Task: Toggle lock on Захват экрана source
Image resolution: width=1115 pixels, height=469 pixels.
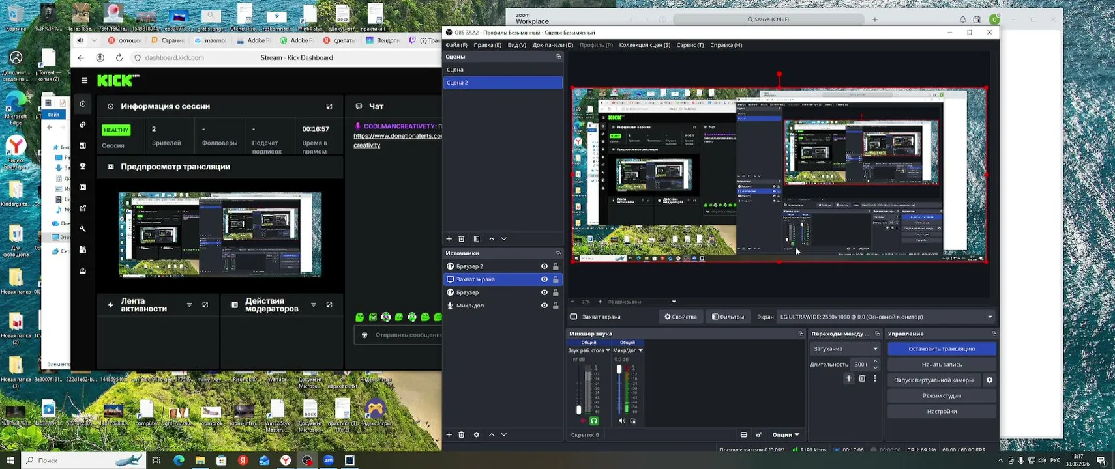Action: point(556,279)
